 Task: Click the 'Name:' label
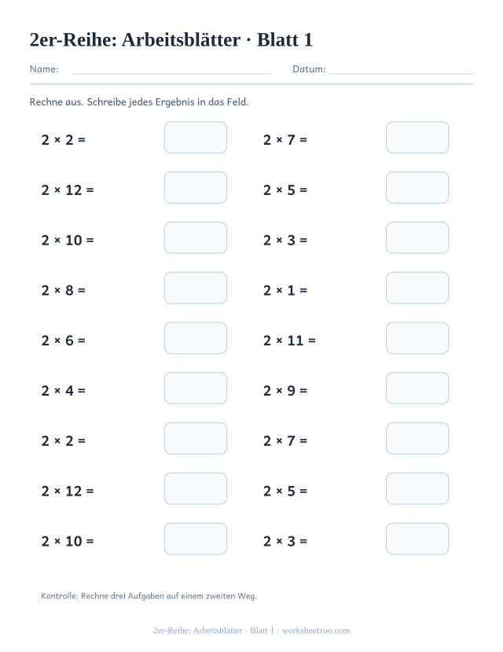click(x=44, y=69)
